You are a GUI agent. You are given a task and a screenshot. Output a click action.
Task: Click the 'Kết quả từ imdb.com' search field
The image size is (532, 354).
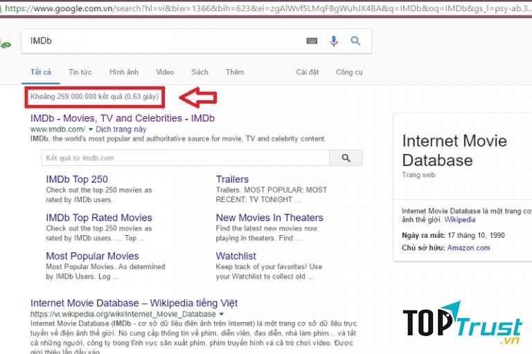186,158
